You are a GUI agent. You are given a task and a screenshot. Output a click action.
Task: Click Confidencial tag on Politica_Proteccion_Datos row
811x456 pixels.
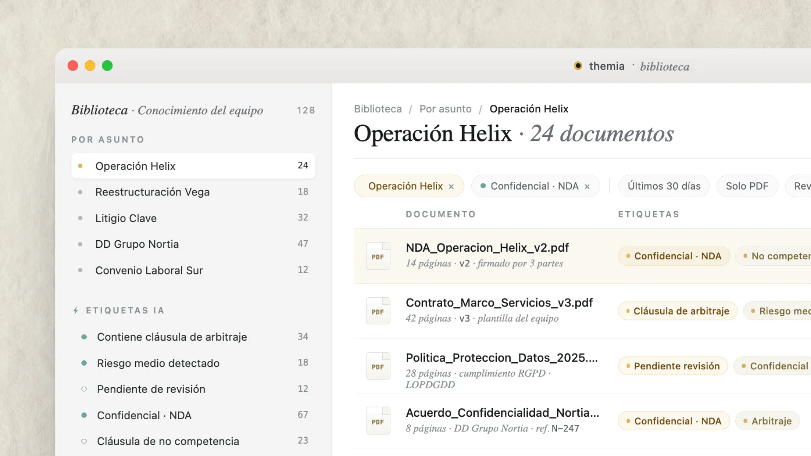coord(773,366)
